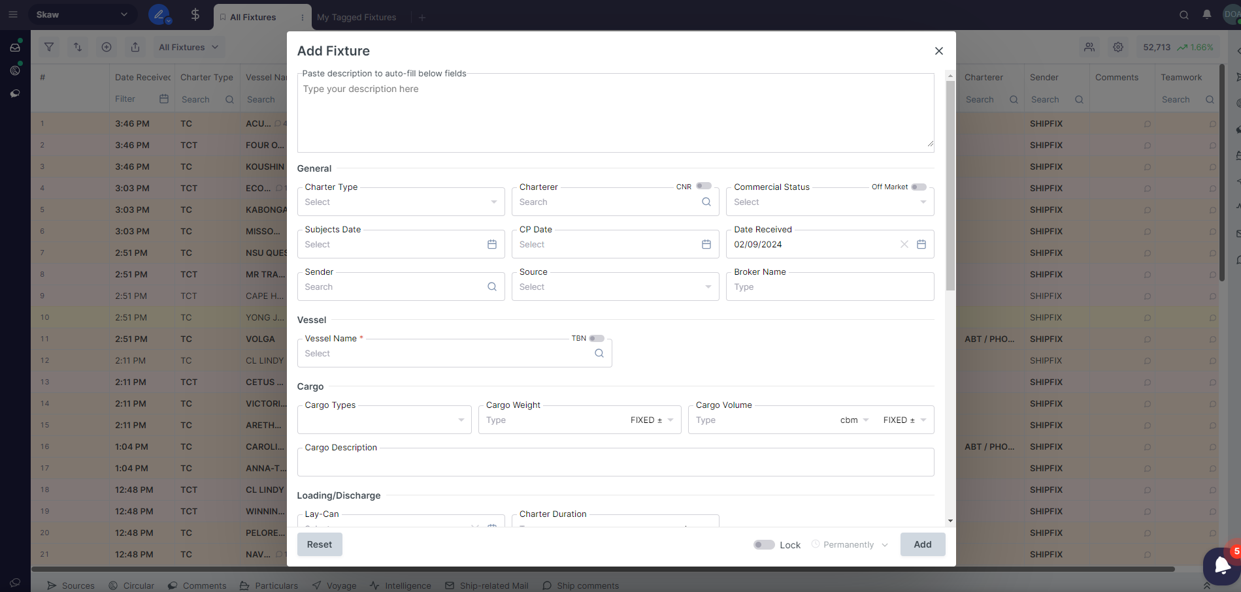Open Subjects Date calendar picker
This screenshot has height=592, width=1241.
click(x=491, y=244)
